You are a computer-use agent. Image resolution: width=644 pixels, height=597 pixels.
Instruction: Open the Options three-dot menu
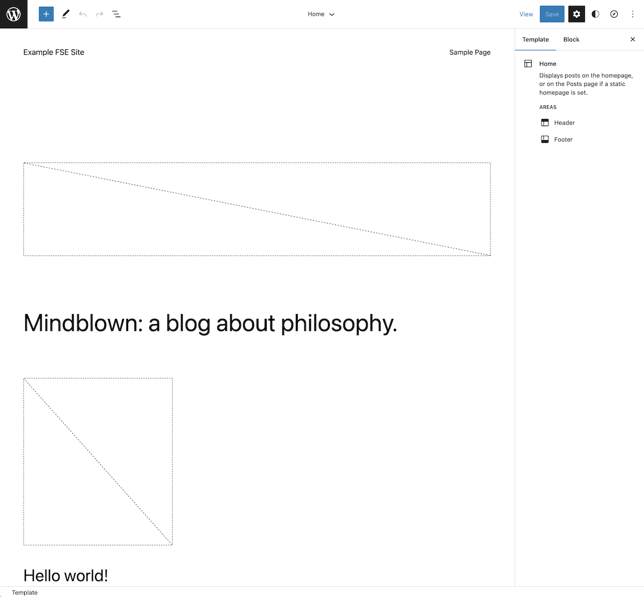[x=633, y=14]
